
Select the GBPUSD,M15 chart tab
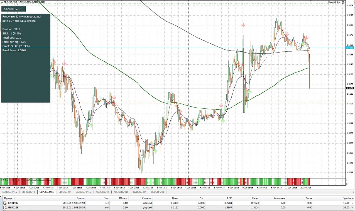[47, 192]
